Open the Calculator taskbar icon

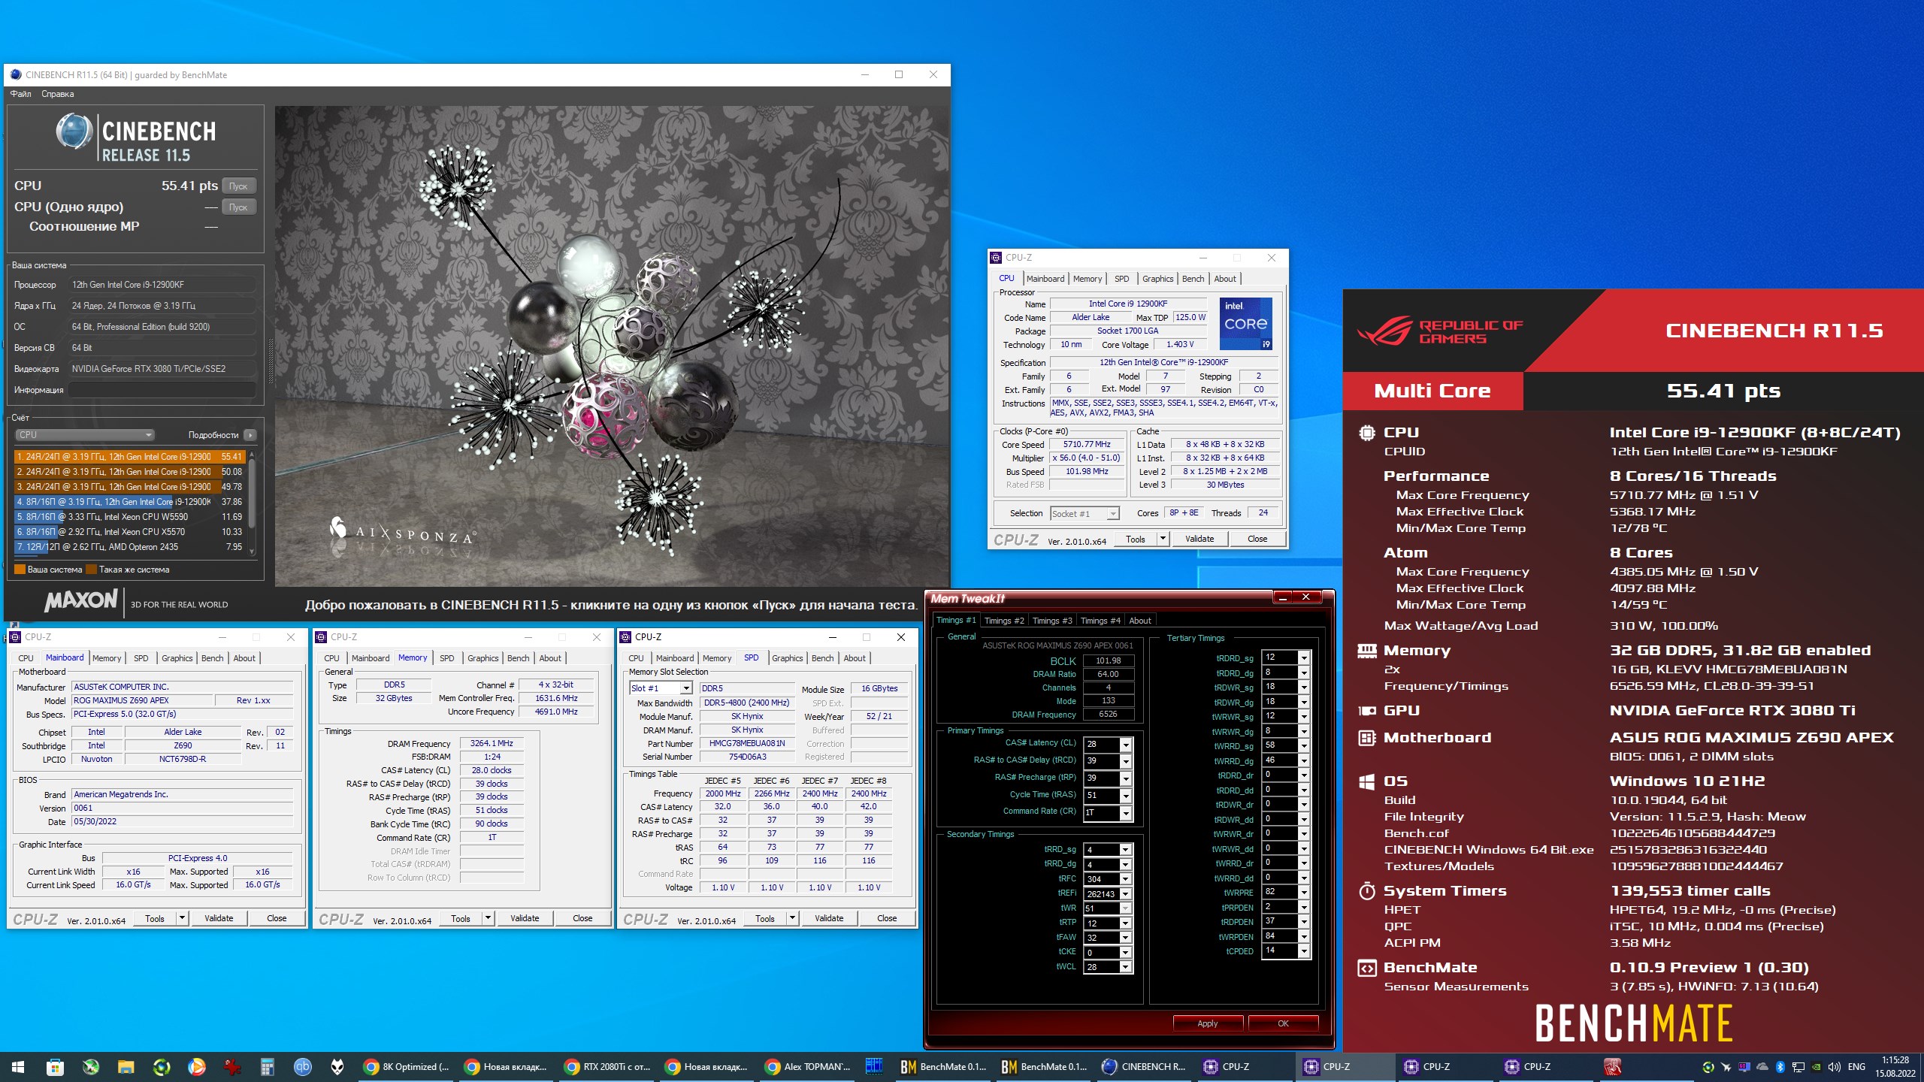click(267, 1067)
